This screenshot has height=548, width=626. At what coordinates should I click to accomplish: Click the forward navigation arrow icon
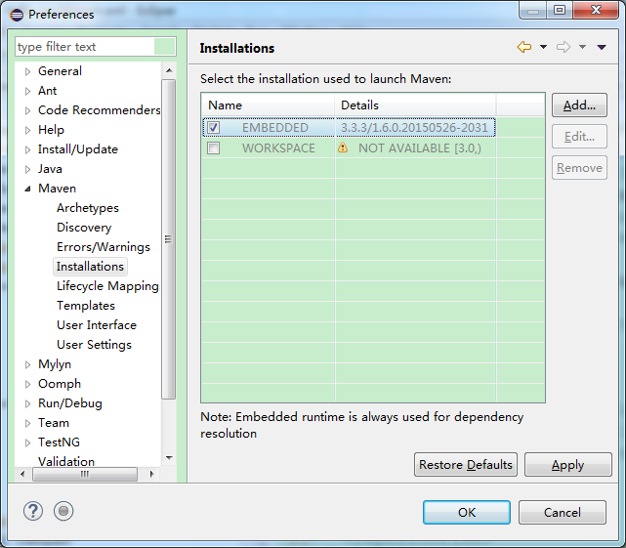[x=563, y=47]
